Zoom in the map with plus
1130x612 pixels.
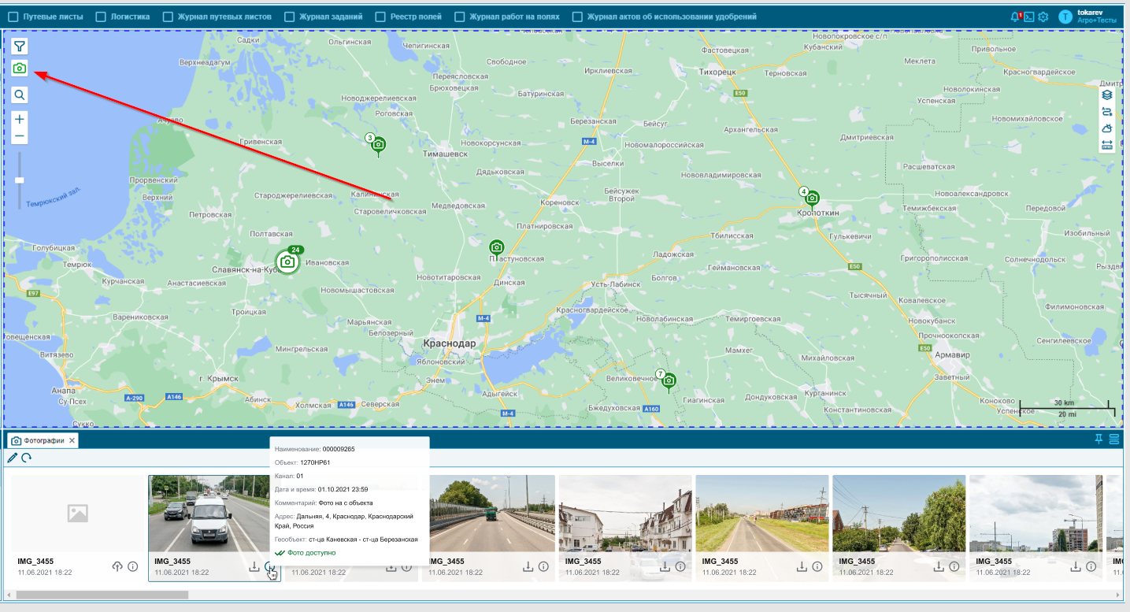tap(20, 119)
